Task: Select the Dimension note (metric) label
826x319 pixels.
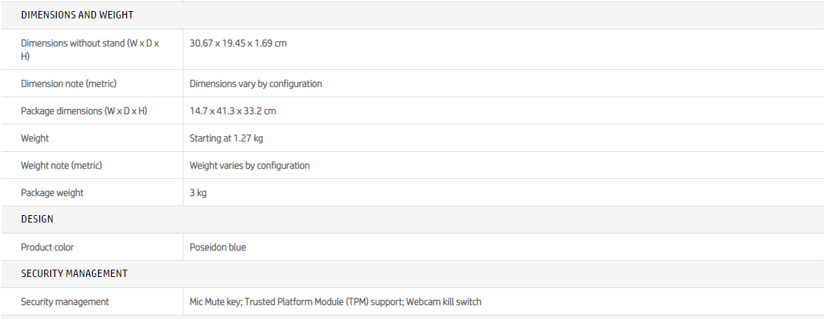Action: 69,84
